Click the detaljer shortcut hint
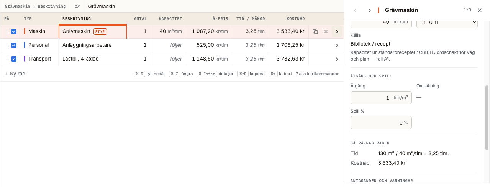 [215, 74]
